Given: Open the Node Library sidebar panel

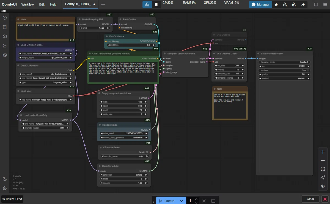Looking at the screenshot, I should [4, 27].
